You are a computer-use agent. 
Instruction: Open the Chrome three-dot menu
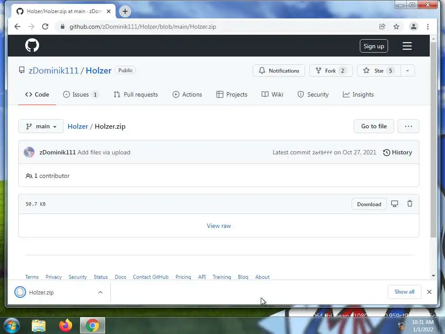428,27
